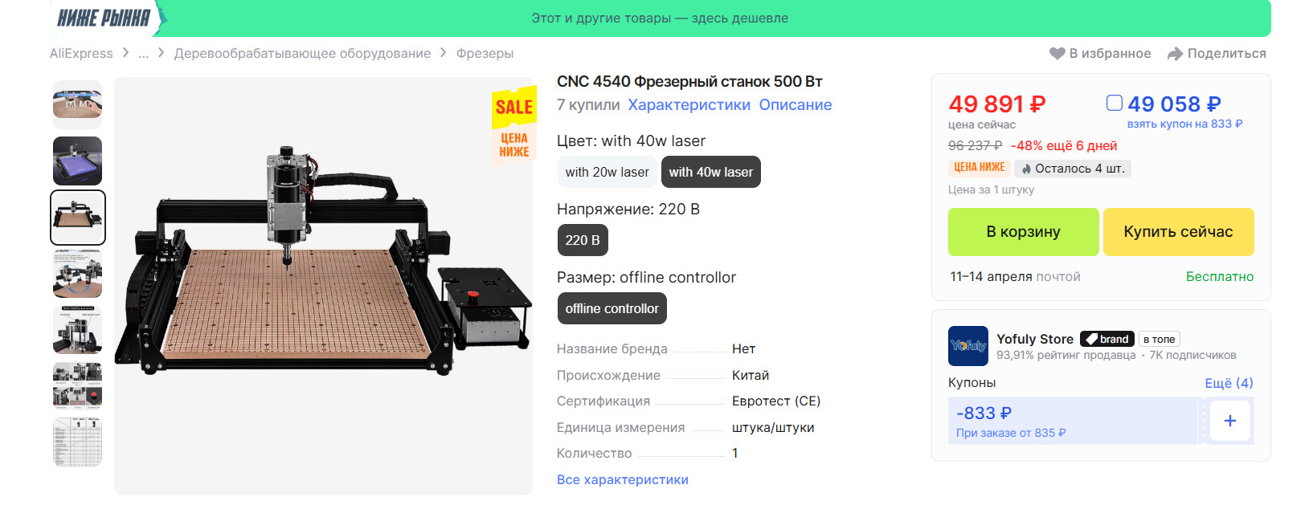Click the Yofuly Store logo
Screen dimensions: 1309x509
pos(967,346)
